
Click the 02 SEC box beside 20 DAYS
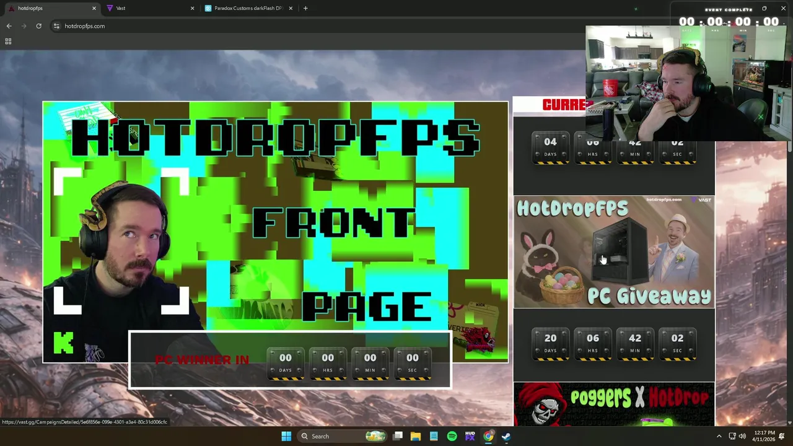point(677,344)
